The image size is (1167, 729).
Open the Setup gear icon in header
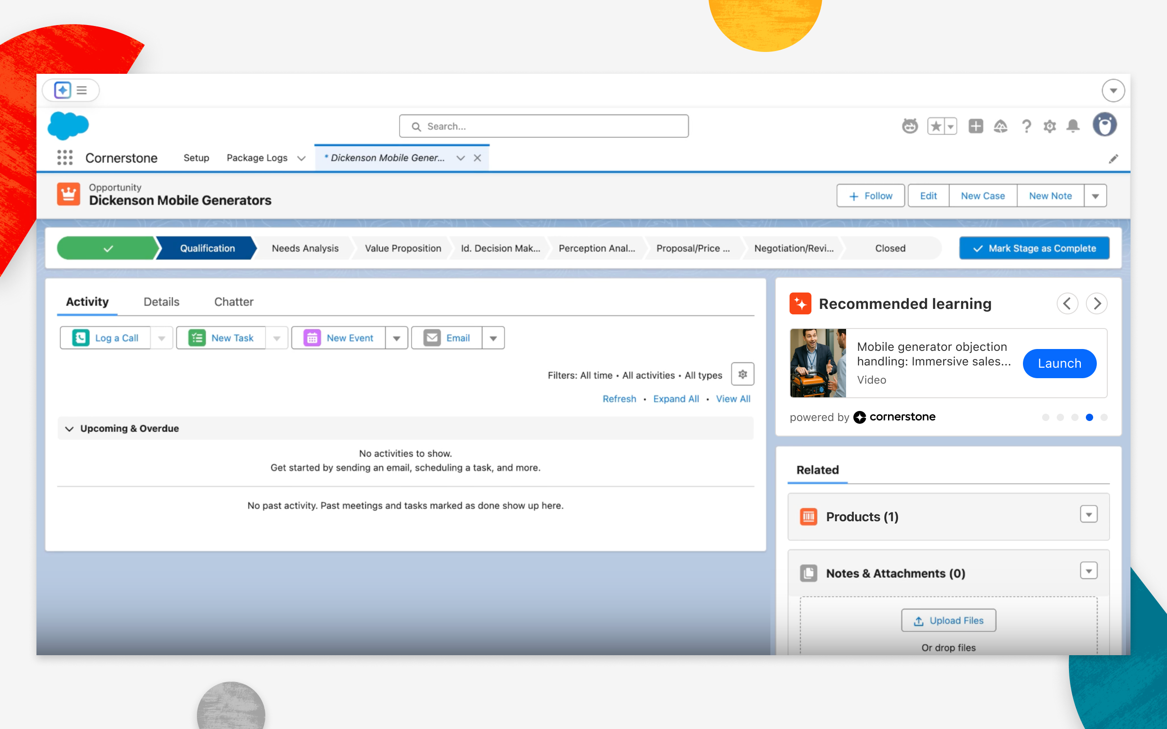1049,126
